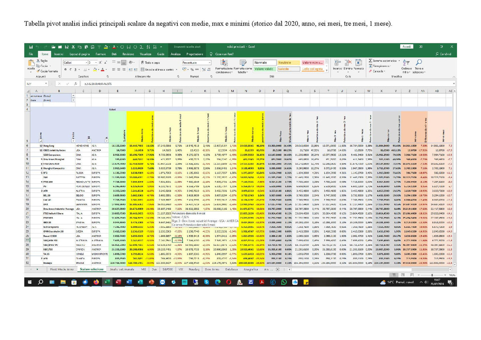481x340 pixels.
Task: Apply the Neutrale cell style
Action: tap(288, 63)
